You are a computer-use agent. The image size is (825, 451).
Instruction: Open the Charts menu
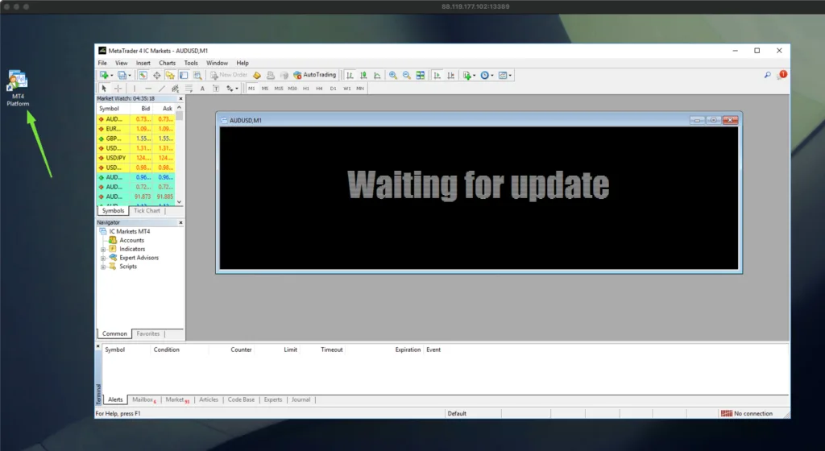[167, 63]
